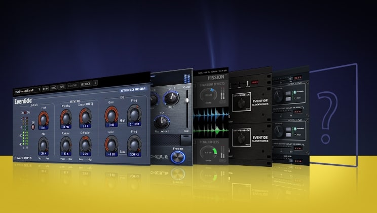Click the High knob in Blackhole plugin
This screenshot has height=213, width=377.
click(171, 97)
